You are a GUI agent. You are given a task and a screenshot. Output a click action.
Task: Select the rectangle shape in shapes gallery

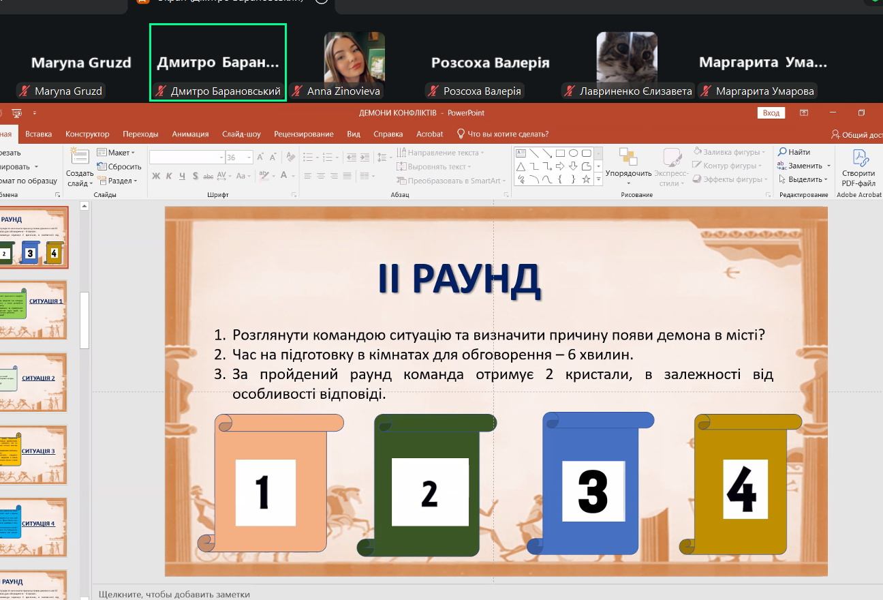560,153
